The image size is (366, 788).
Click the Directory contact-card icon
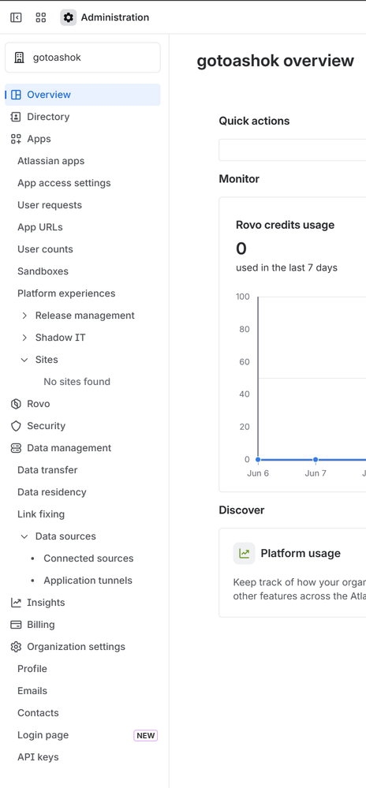pos(16,117)
